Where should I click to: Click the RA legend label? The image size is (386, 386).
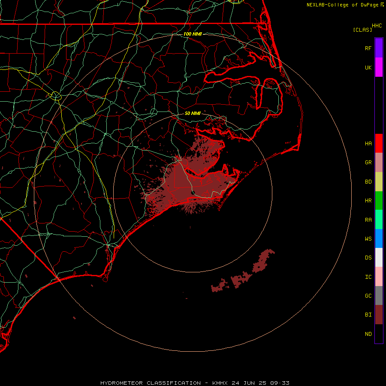[x=368, y=220]
